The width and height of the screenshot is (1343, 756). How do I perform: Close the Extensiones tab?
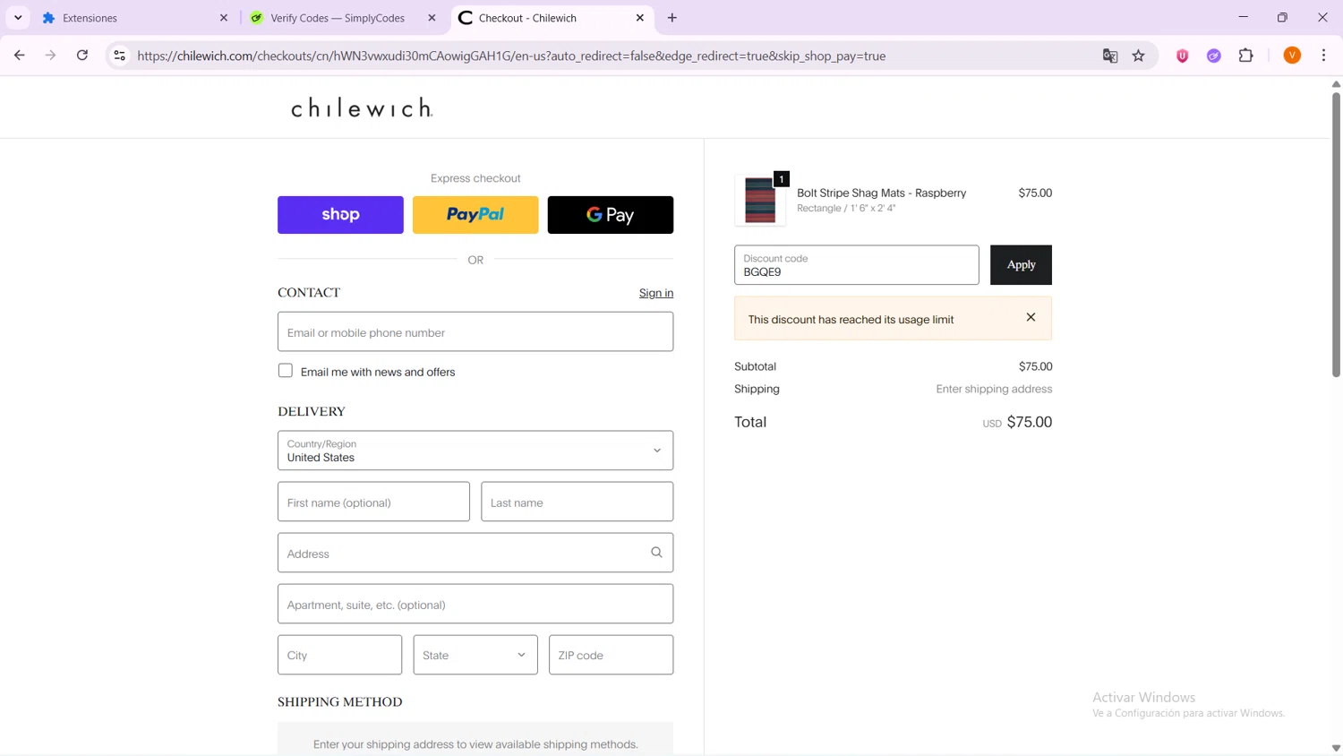(x=224, y=18)
